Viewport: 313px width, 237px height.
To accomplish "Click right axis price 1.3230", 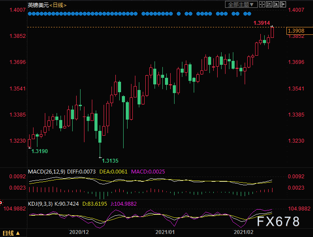I will click(296, 141).
